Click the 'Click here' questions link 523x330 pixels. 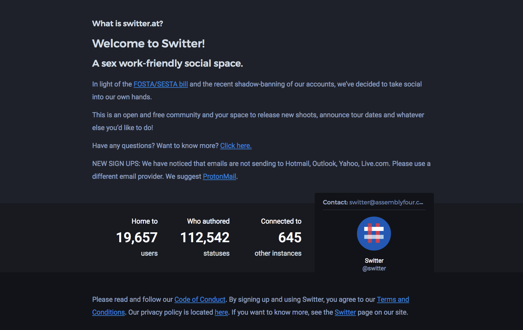[x=236, y=145]
